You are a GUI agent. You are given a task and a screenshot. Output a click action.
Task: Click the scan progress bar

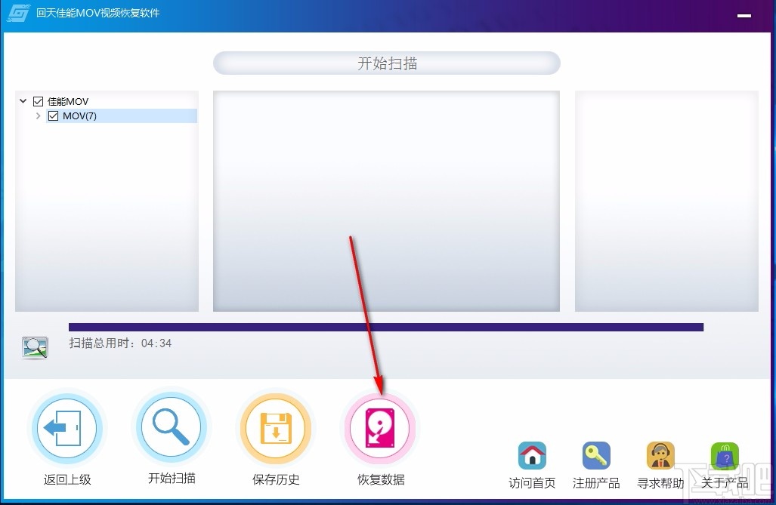click(x=386, y=327)
